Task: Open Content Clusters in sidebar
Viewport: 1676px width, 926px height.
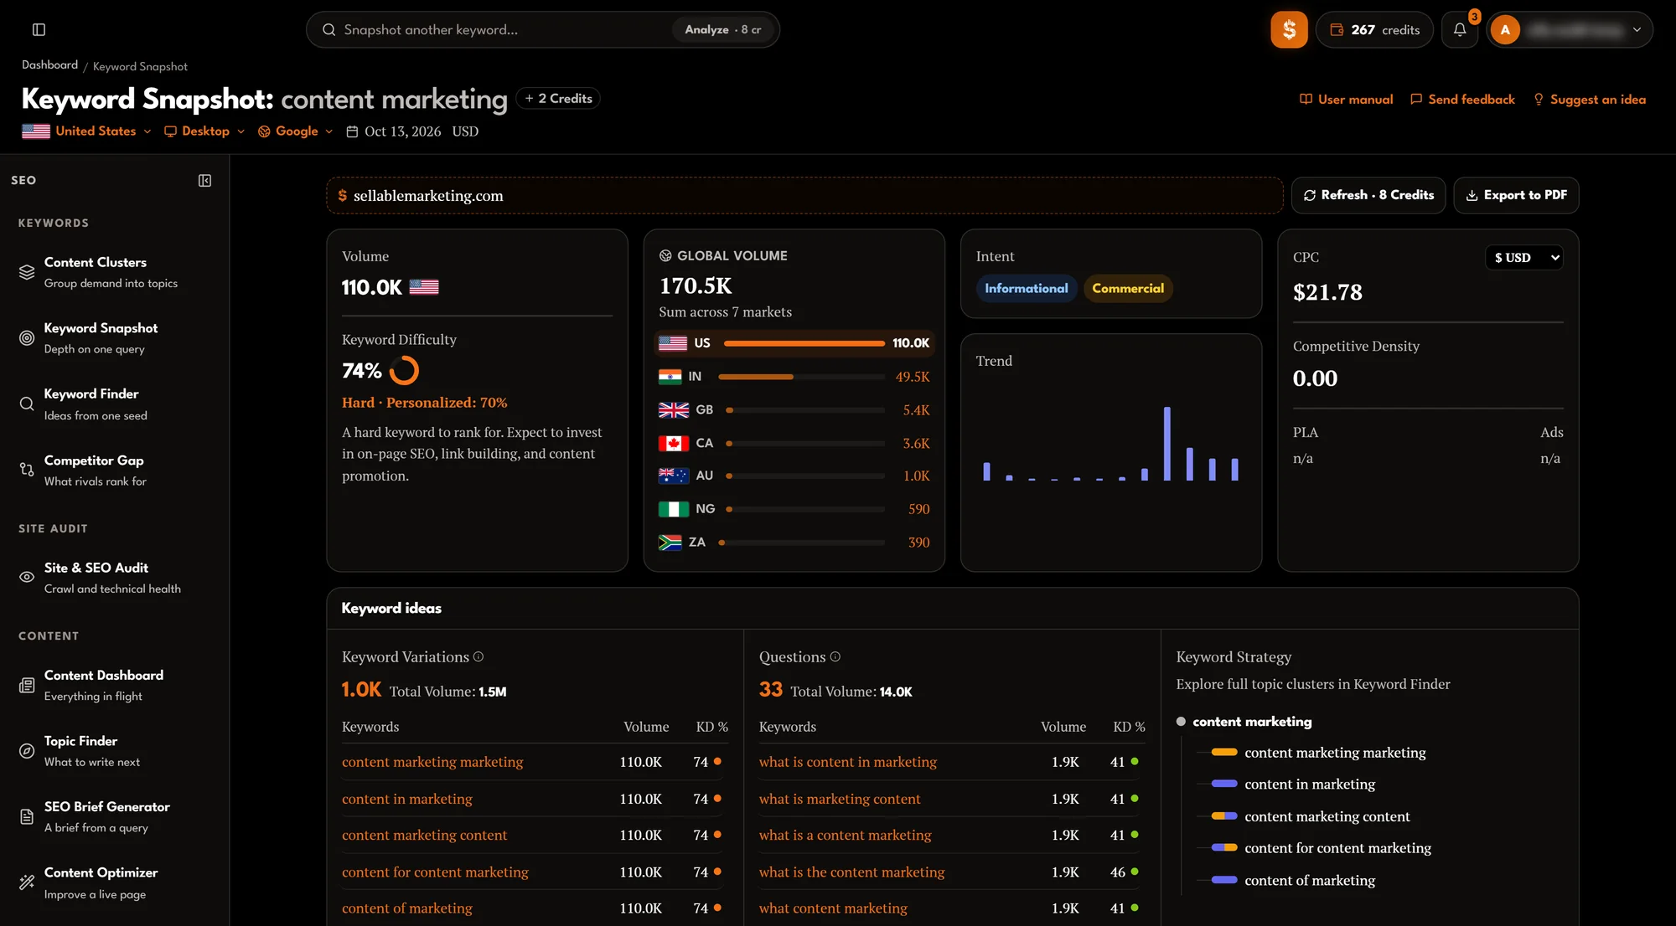Action: (x=115, y=272)
